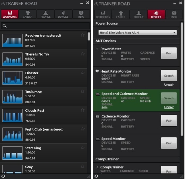Click the Cadence Monitor counter icon
Screen dimensions: 185x179
coord(97,116)
